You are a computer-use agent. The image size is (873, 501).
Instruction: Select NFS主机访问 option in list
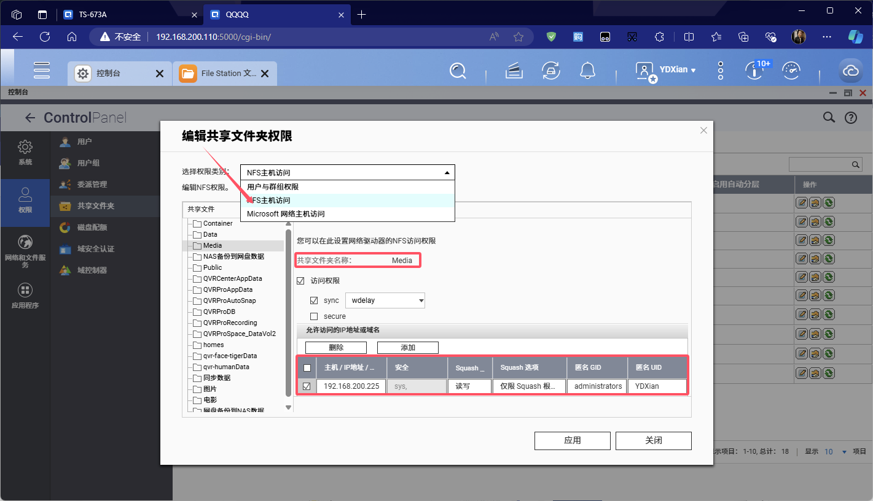(347, 201)
